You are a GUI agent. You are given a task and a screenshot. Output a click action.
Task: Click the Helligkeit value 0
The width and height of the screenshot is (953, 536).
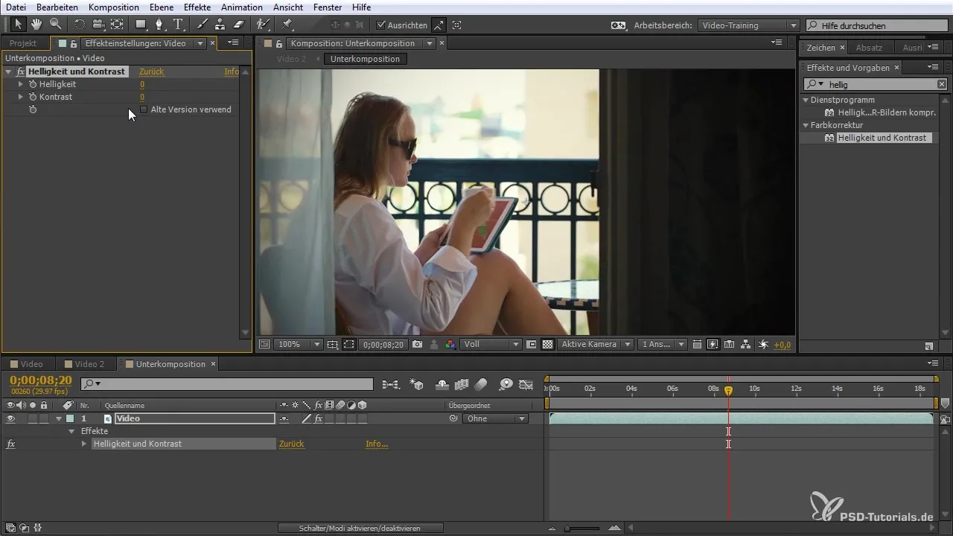click(x=141, y=84)
